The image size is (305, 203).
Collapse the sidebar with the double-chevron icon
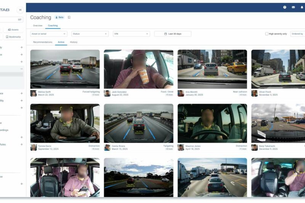(20, 10)
